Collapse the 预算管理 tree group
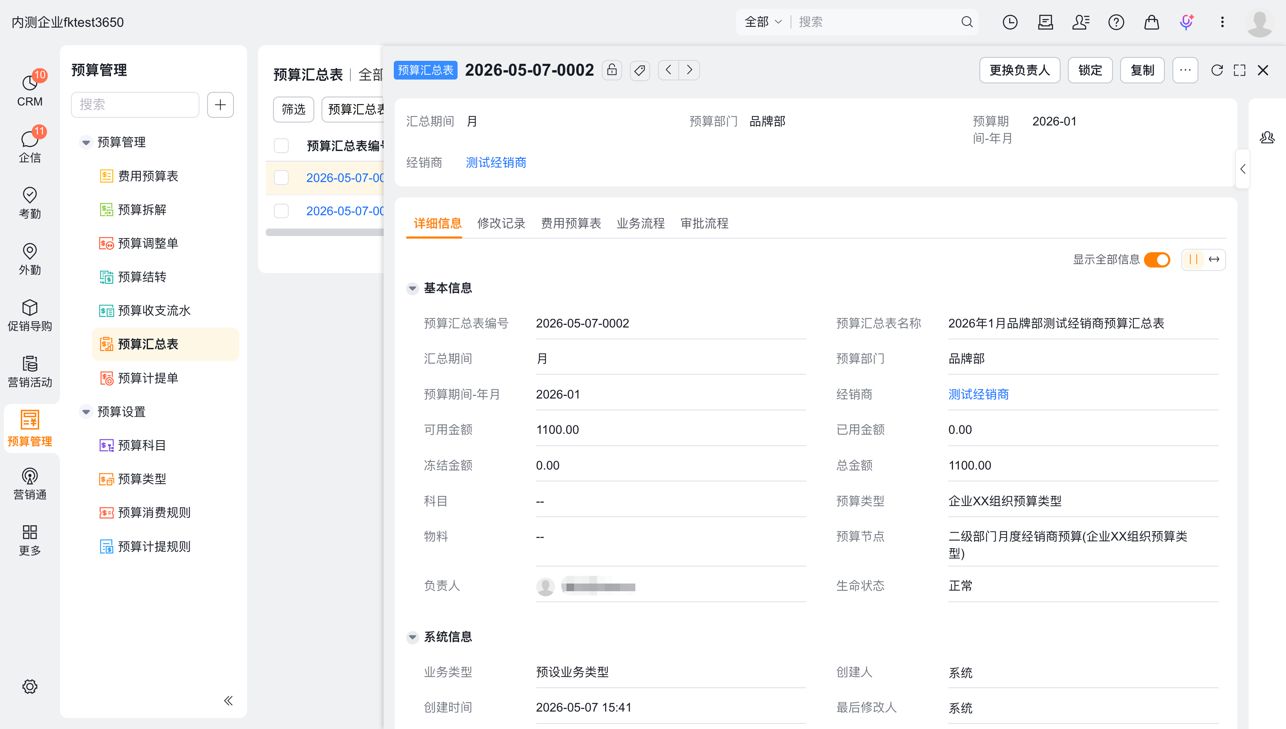Viewport: 1286px width, 729px height. (86, 142)
